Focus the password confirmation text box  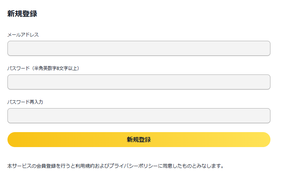click(139, 116)
